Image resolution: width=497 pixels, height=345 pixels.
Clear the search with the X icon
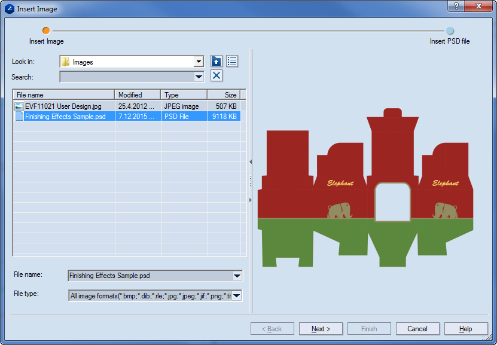(217, 76)
